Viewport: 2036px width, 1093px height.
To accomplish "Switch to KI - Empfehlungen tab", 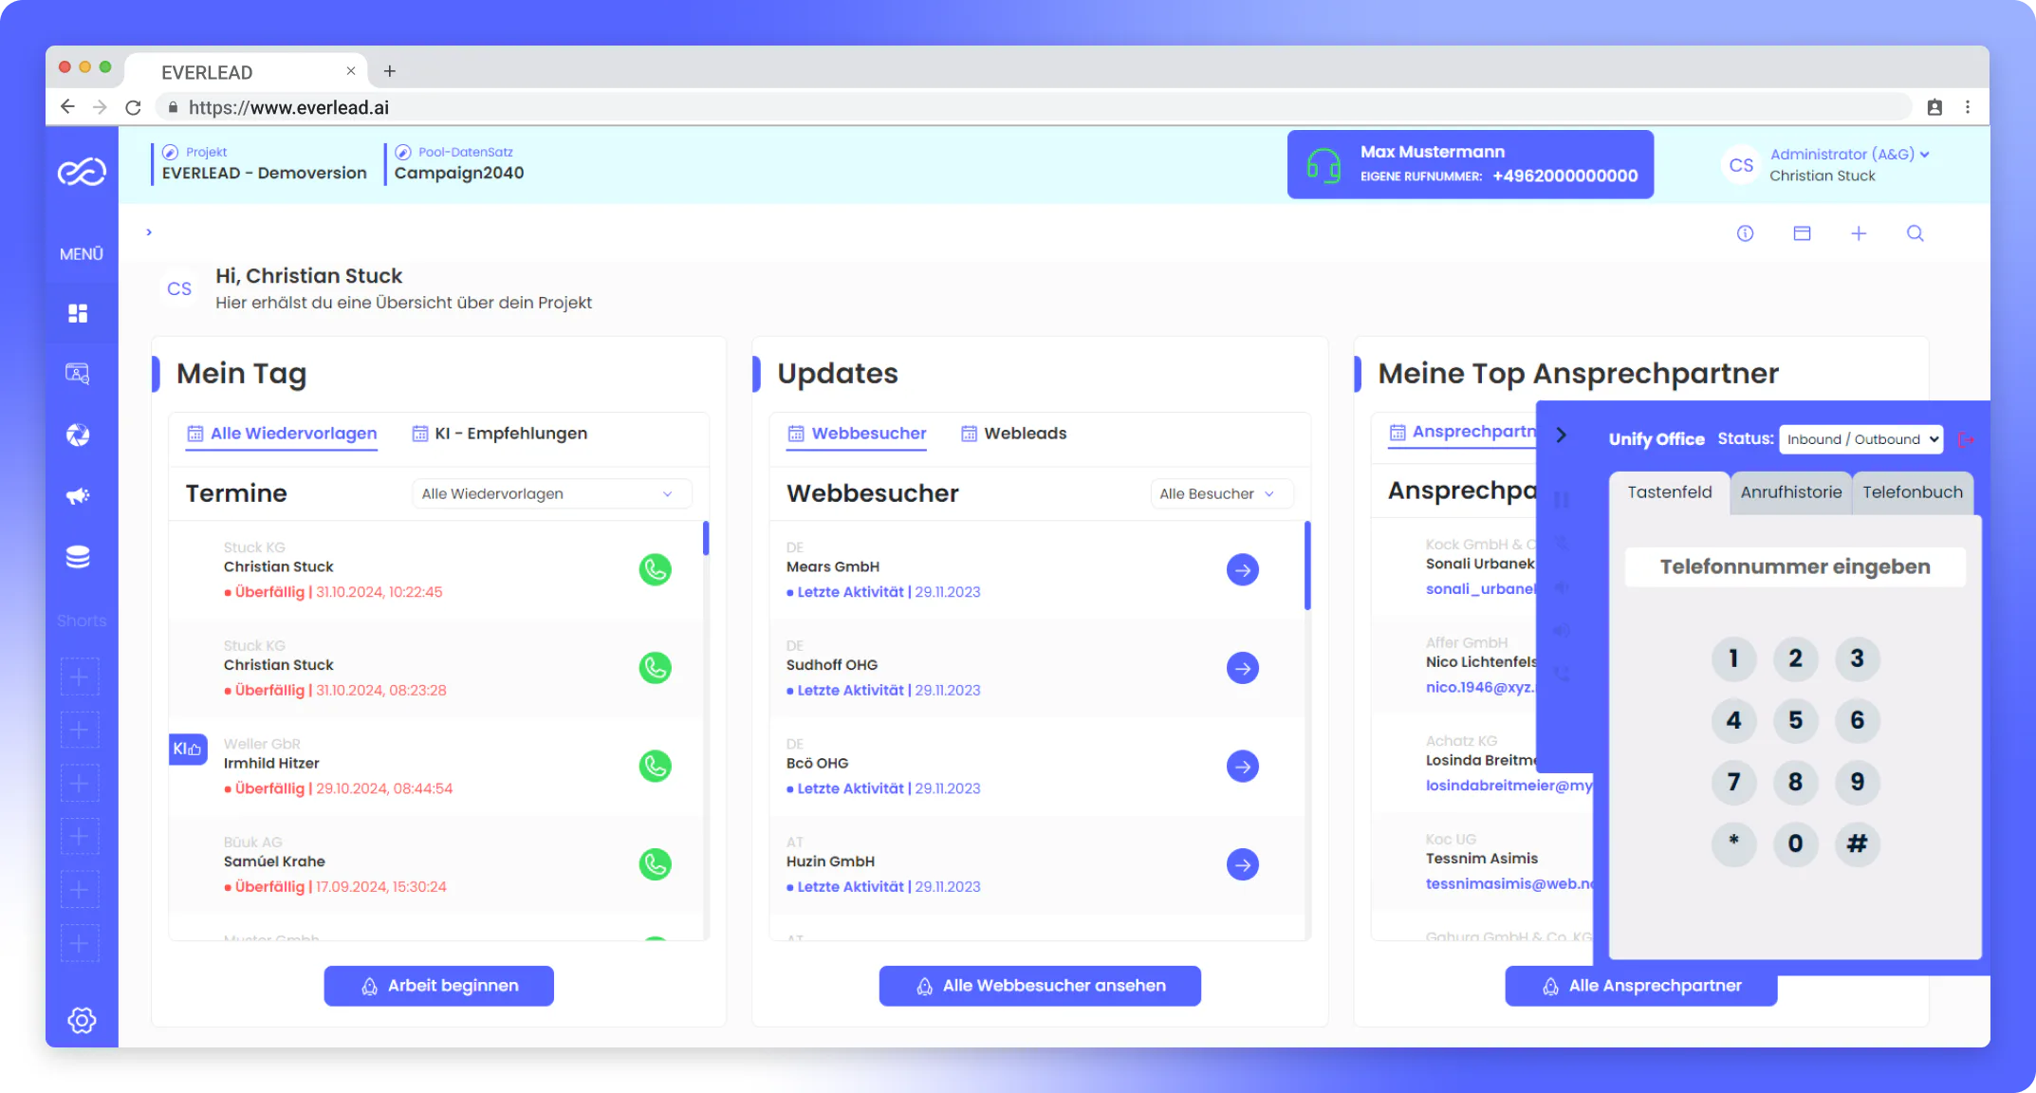I will click(x=500, y=433).
